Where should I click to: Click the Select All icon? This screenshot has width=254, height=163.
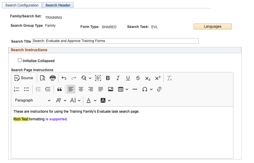98,78
